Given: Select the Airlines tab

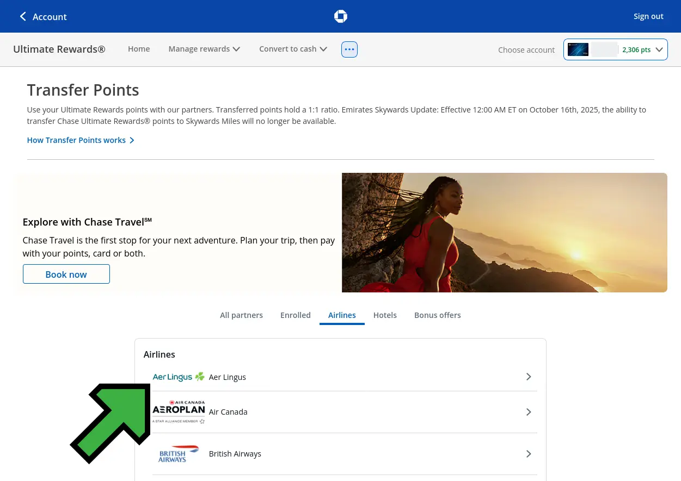Looking at the screenshot, I should tap(342, 315).
